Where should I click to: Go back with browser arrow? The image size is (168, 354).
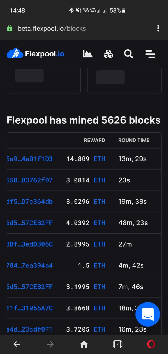coord(17,344)
